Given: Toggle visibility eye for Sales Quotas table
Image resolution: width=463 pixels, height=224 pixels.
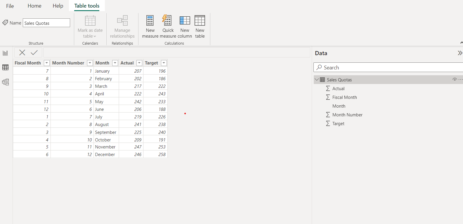Looking at the screenshot, I should tap(455, 79).
